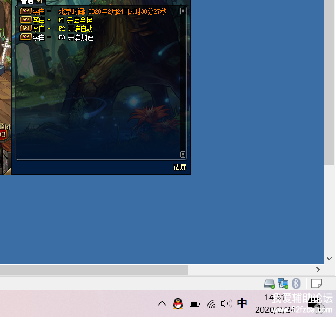Toggle the 中 input method indicator
The height and width of the screenshot is (317, 336).
coord(242,303)
